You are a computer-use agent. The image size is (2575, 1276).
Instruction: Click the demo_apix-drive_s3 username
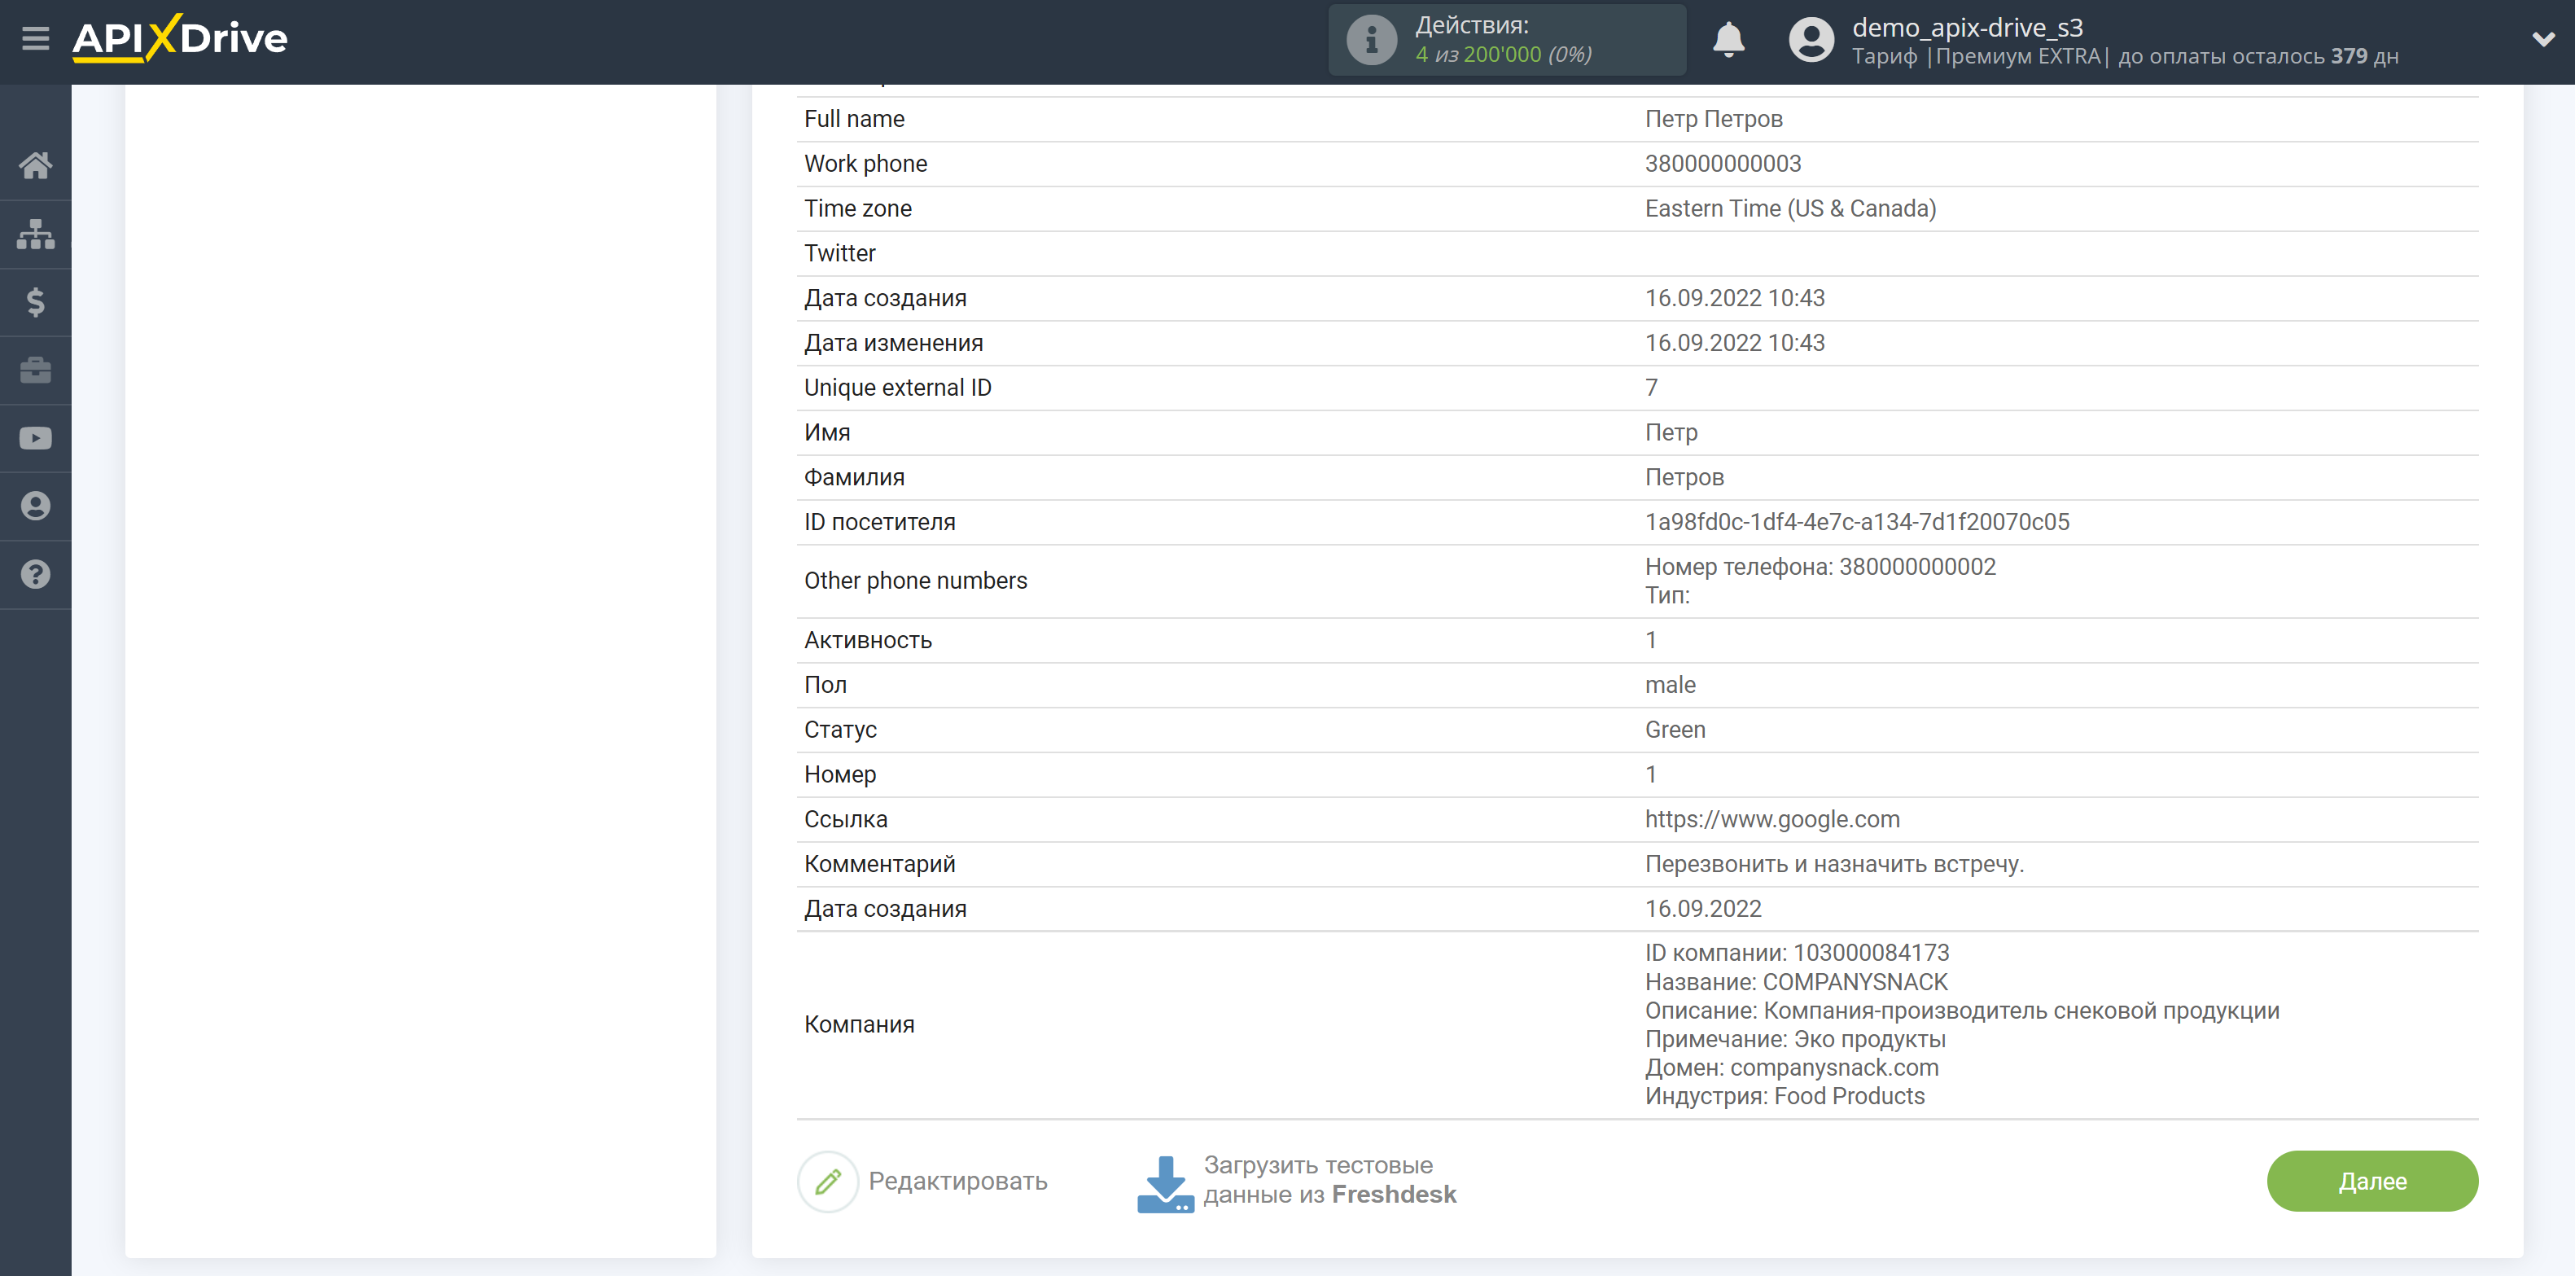point(1967,27)
